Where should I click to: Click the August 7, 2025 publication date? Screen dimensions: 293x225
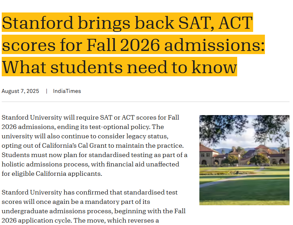pos(20,91)
